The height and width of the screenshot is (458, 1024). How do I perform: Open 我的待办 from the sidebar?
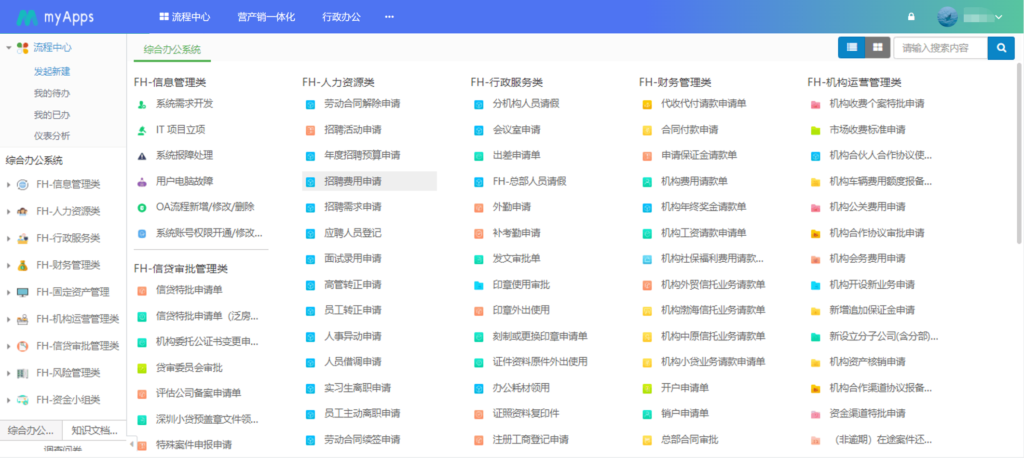point(52,93)
